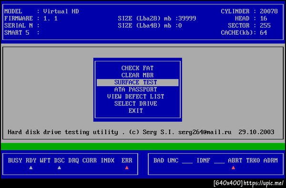Click the firmware value 1. 1
Screen dimensions: 286x188
[x=51, y=19]
